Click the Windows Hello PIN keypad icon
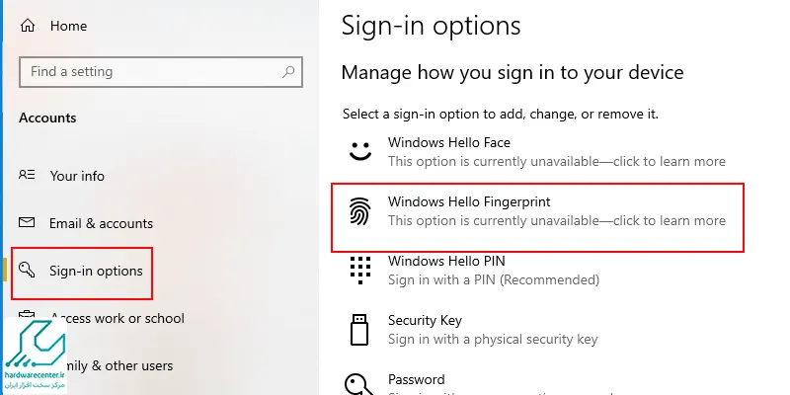 tap(360, 270)
